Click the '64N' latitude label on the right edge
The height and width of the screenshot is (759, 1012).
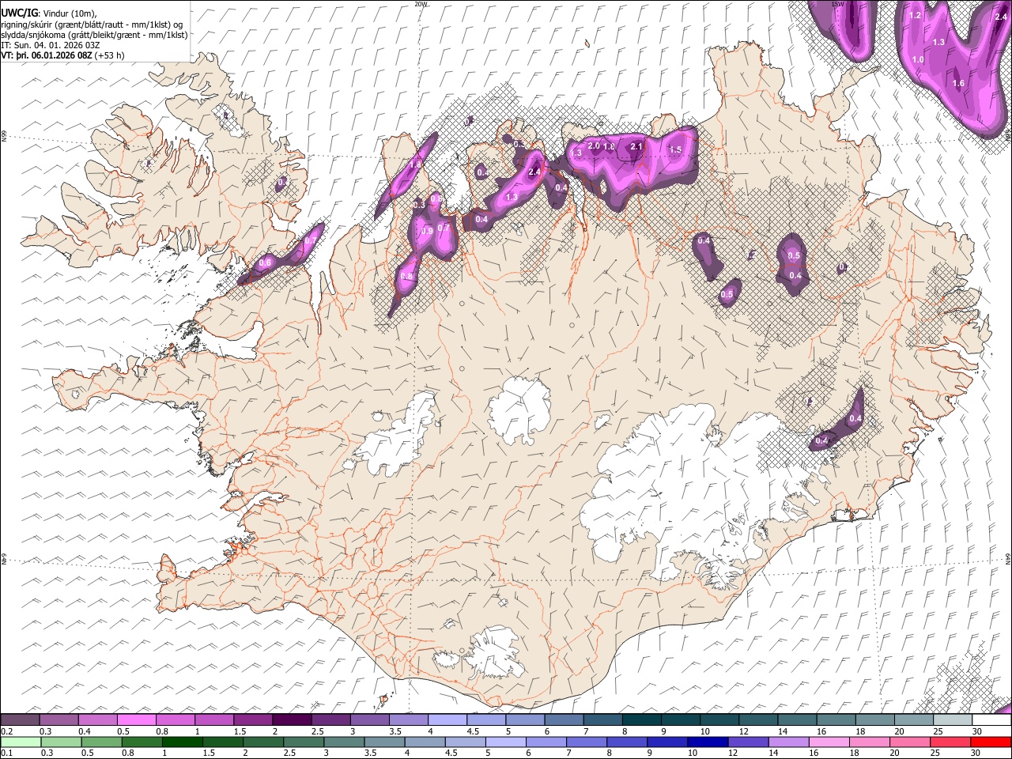tap(1008, 558)
